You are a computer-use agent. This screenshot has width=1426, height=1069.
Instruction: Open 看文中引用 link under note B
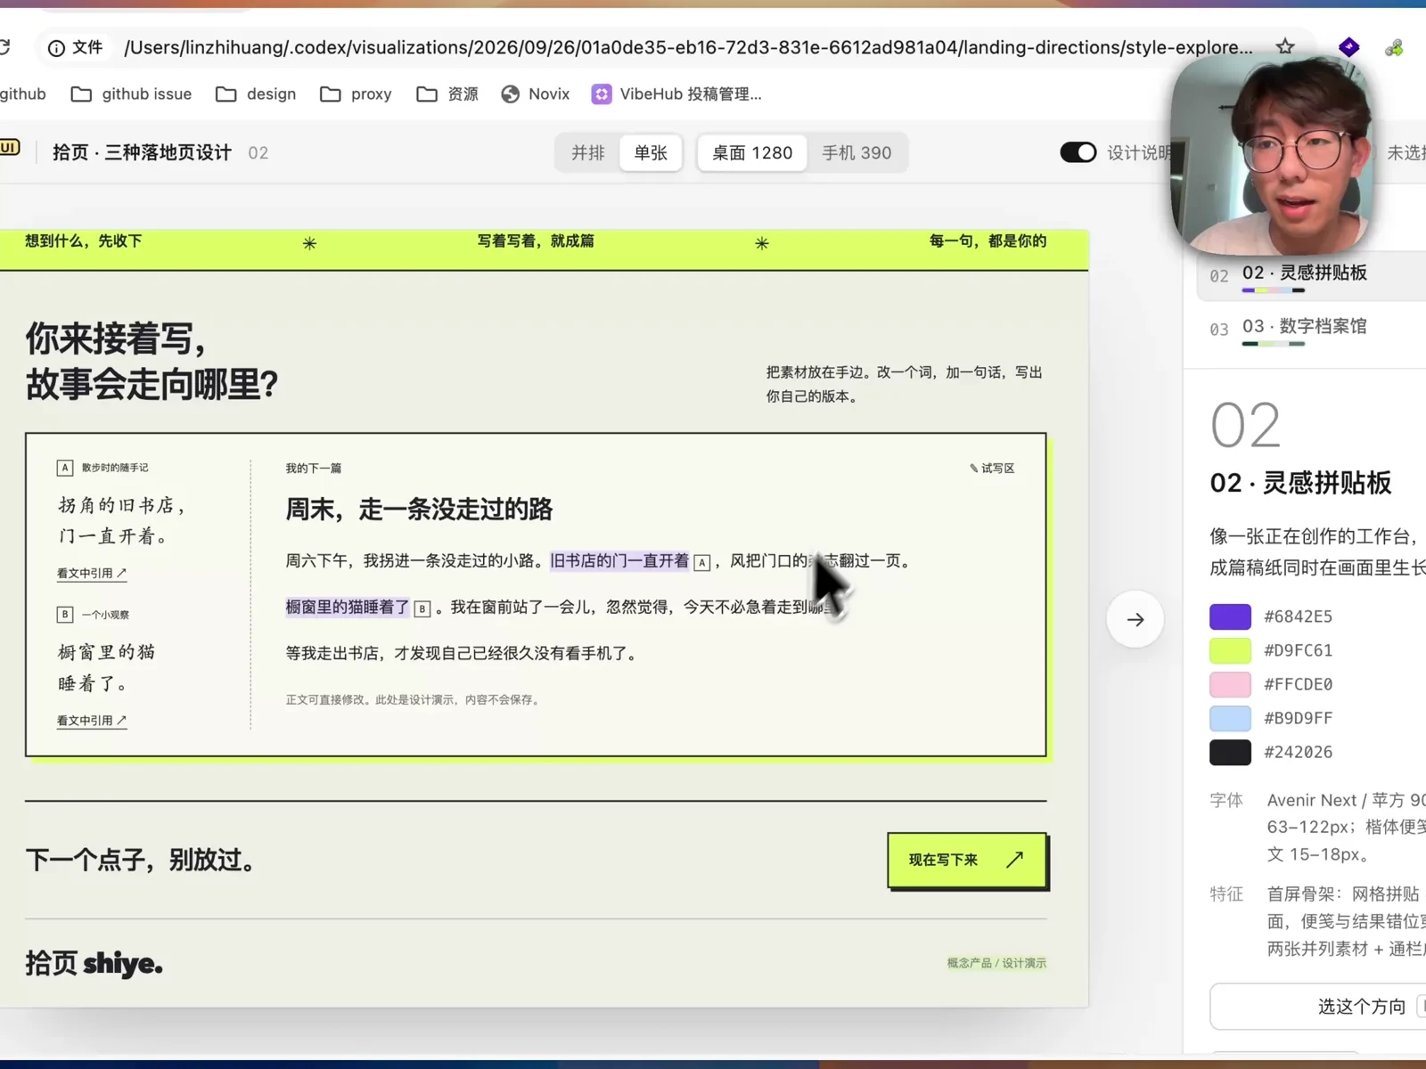point(92,721)
